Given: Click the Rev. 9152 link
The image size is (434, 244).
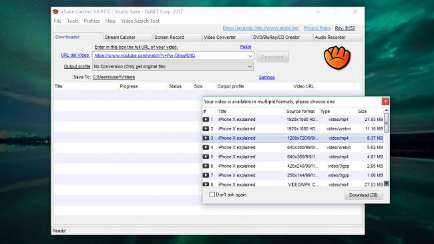Looking at the screenshot, I should pos(345,28).
